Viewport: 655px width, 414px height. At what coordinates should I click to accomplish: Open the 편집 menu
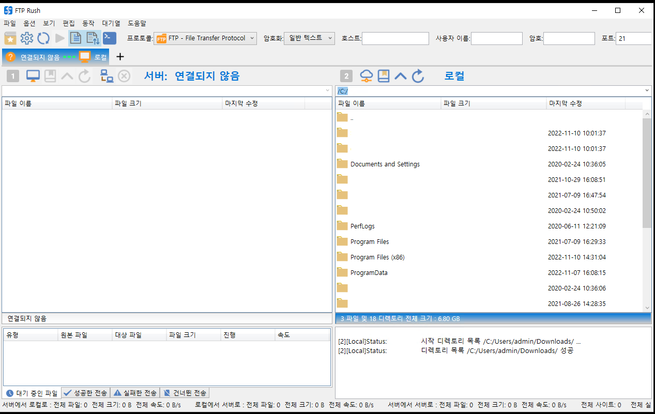point(69,23)
